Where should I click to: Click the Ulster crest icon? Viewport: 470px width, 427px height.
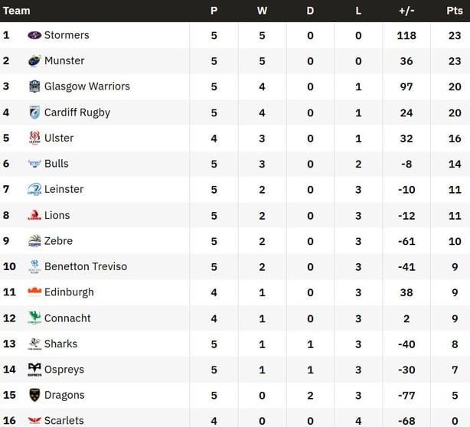[34, 138]
